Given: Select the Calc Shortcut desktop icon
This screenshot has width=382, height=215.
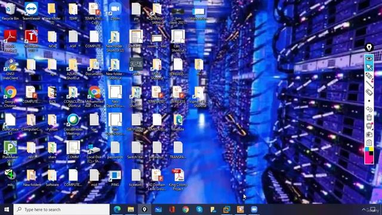Looking at the screenshot, I should click(178, 41).
